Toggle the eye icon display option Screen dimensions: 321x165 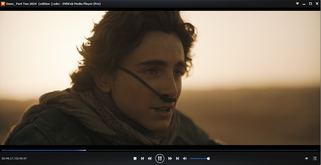pos(306,158)
